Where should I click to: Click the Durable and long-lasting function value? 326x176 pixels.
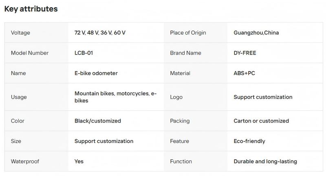click(265, 161)
